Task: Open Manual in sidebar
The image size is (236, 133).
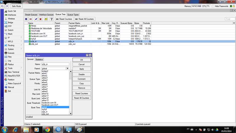Action: 11,87
